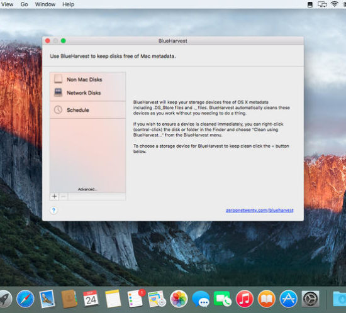The height and width of the screenshot is (313, 346).
Task: Select Network Disks in the sidebar
Action: coord(87,93)
